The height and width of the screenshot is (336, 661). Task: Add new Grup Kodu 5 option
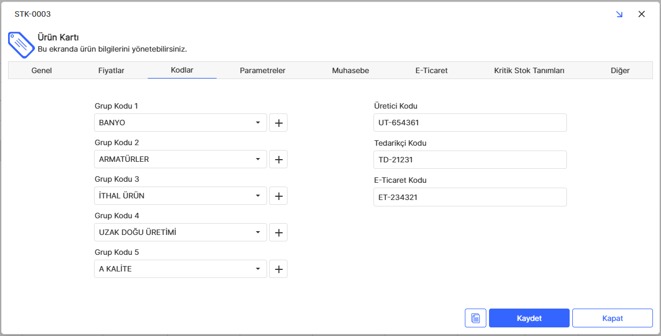(278, 269)
